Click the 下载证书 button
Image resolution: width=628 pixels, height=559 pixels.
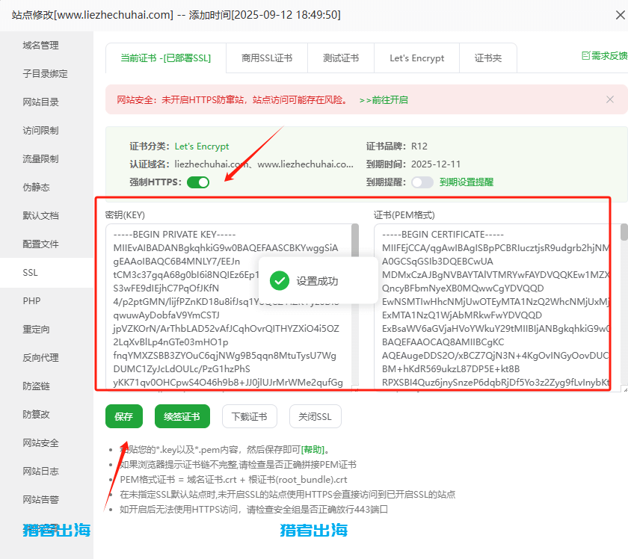tap(250, 416)
